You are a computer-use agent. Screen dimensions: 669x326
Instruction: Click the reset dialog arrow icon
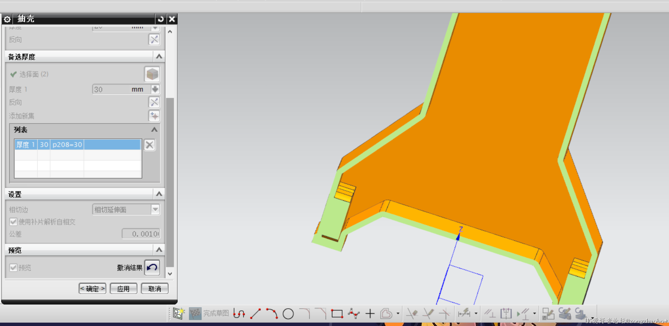(x=160, y=19)
